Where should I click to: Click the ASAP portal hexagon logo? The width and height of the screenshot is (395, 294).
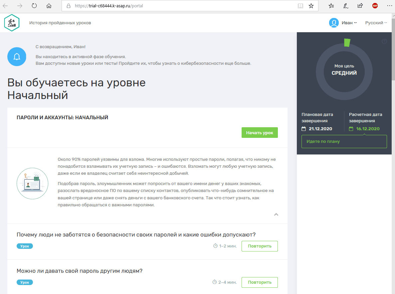point(12,23)
